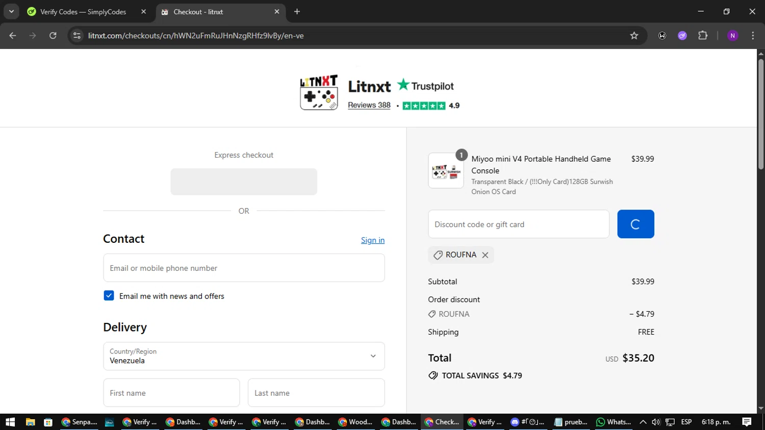Go back to previous page
765x430 pixels.
[x=13, y=36]
